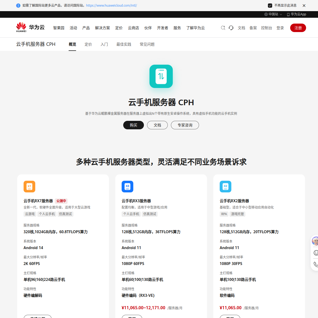The height and width of the screenshot is (318, 318).
Task: Click the 公测中 badge
Action: (61, 201)
